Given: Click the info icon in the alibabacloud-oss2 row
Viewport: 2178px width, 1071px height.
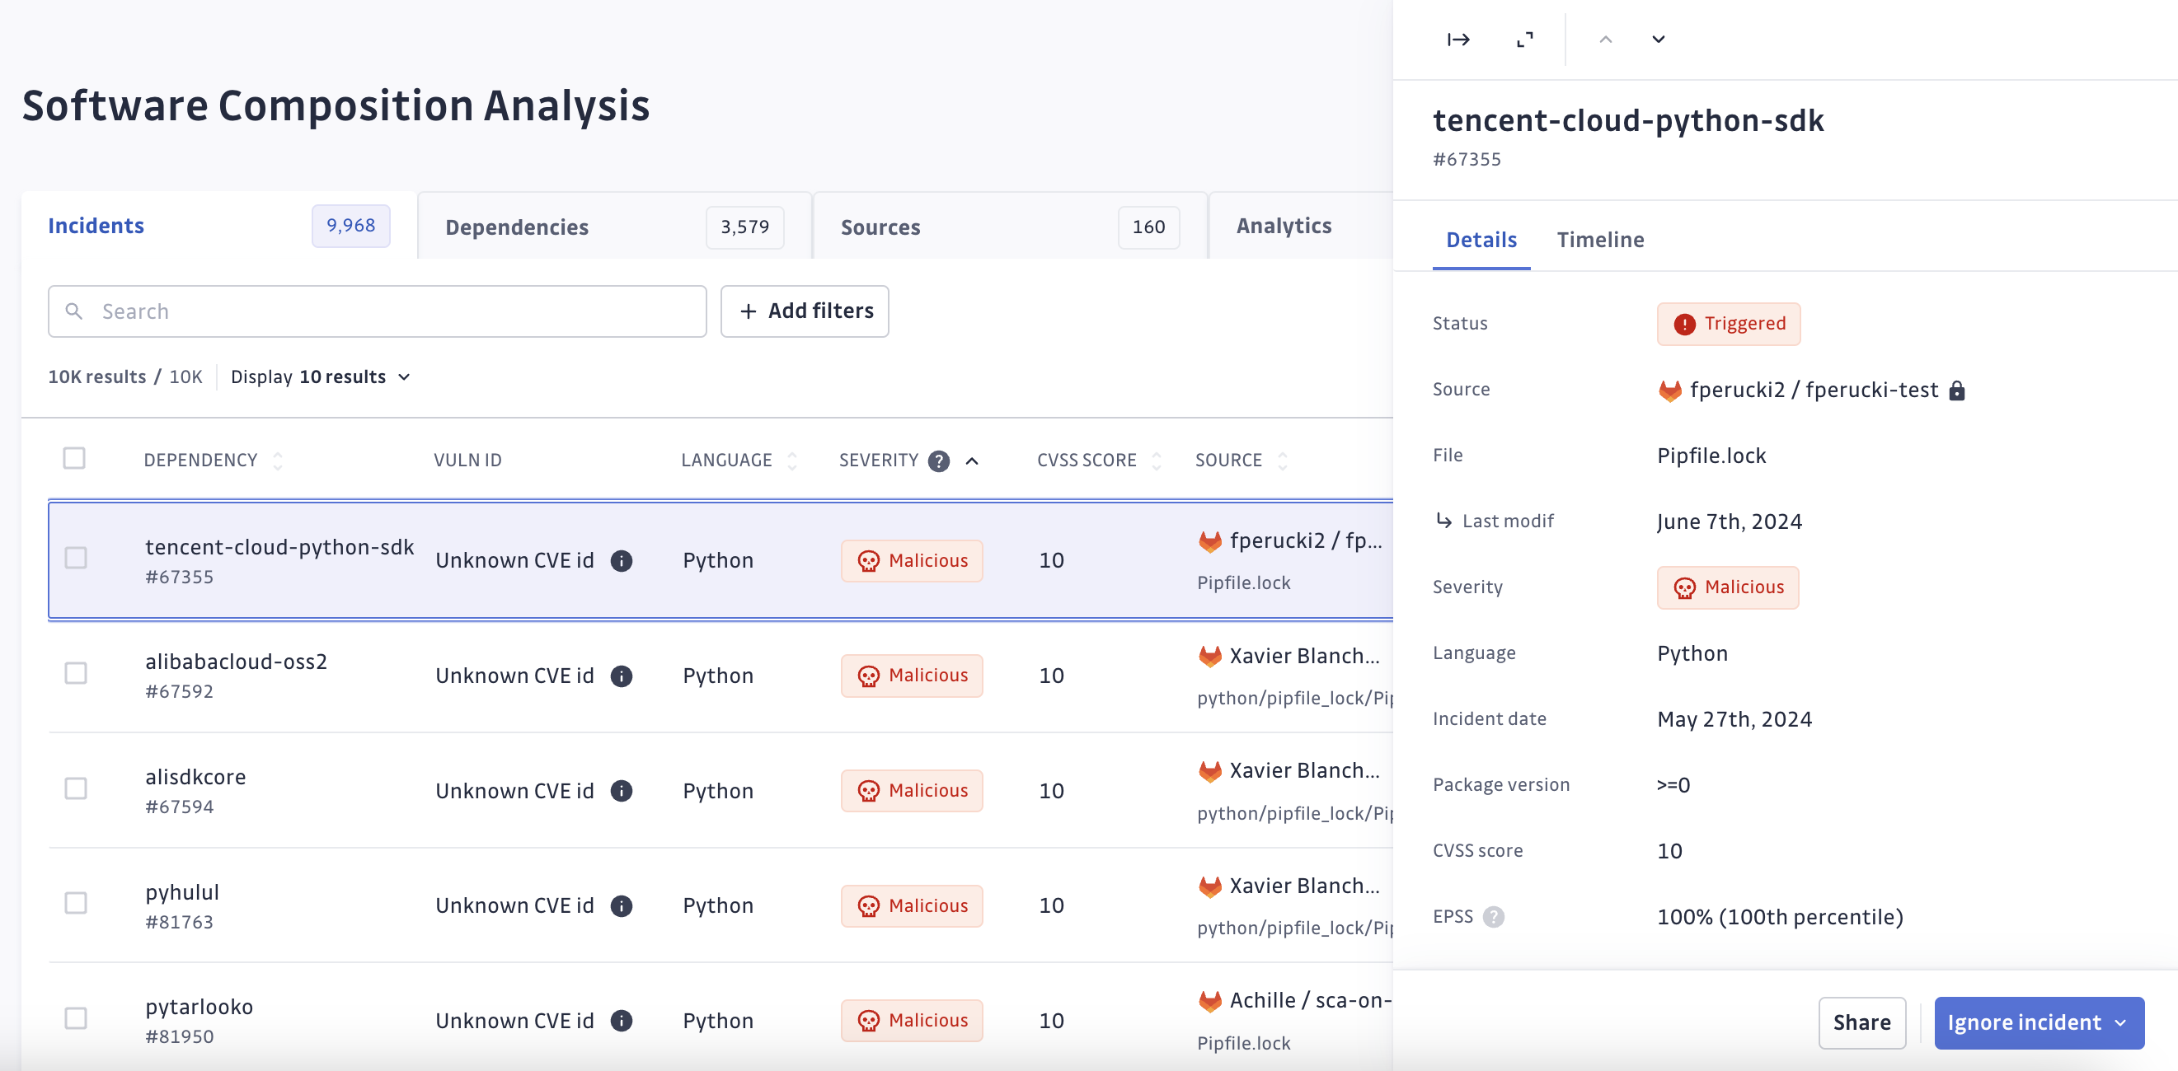Looking at the screenshot, I should coord(622,676).
